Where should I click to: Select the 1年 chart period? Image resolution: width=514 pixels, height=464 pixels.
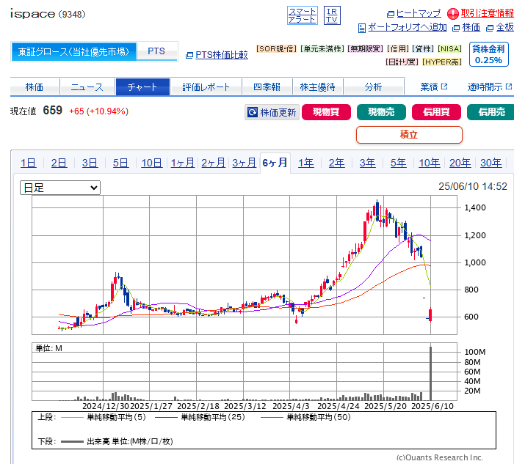coord(306,163)
